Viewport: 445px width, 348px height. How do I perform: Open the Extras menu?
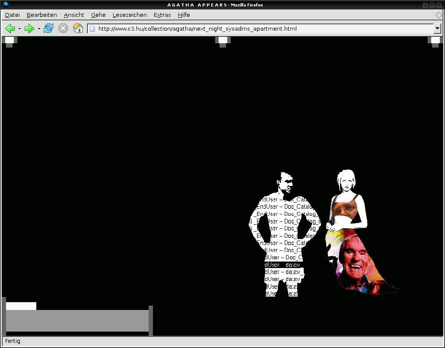pyautogui.click(x=162, y=15)
